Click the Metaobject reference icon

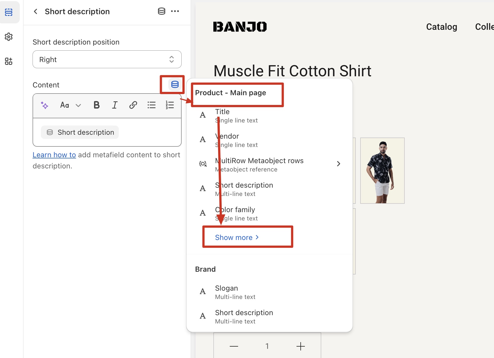pos(203,164)
